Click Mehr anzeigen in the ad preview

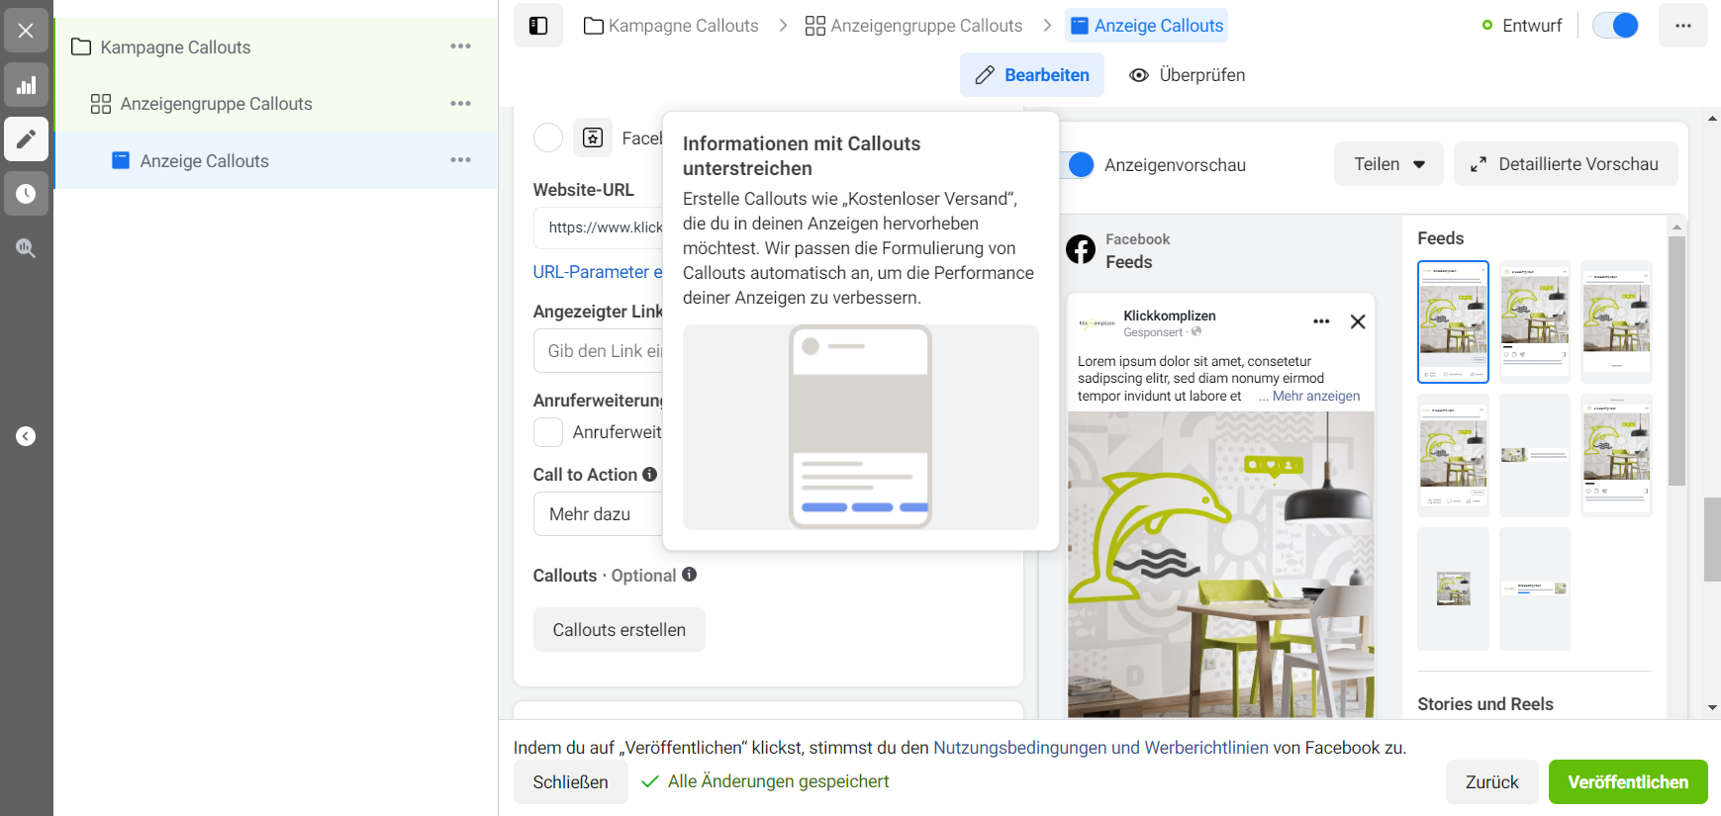tap(1315, 396)
